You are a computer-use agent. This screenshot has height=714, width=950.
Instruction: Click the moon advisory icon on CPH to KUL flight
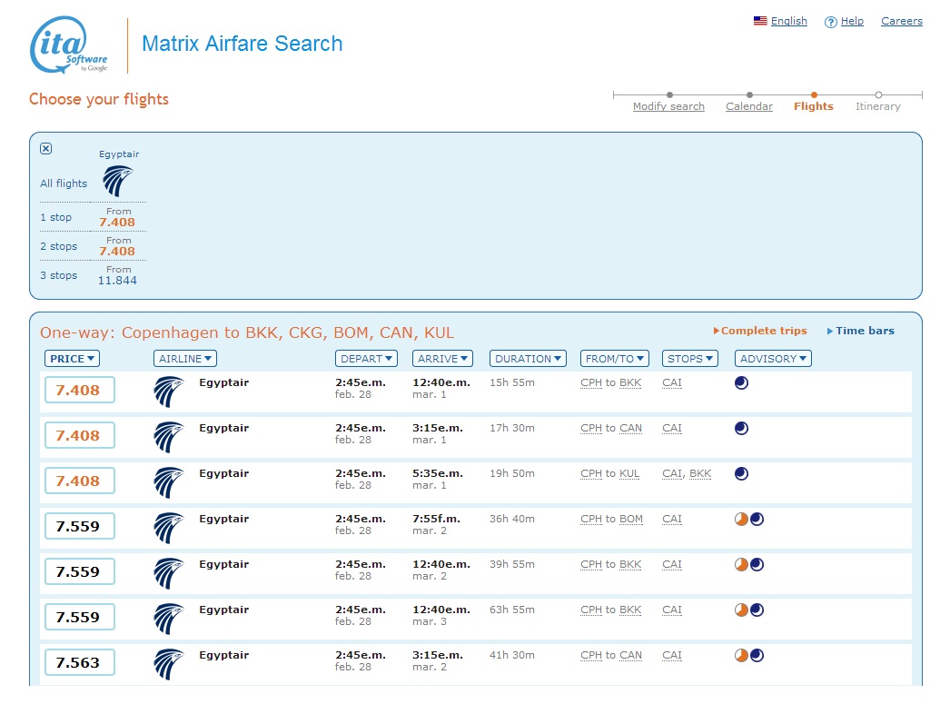point(741,474)
